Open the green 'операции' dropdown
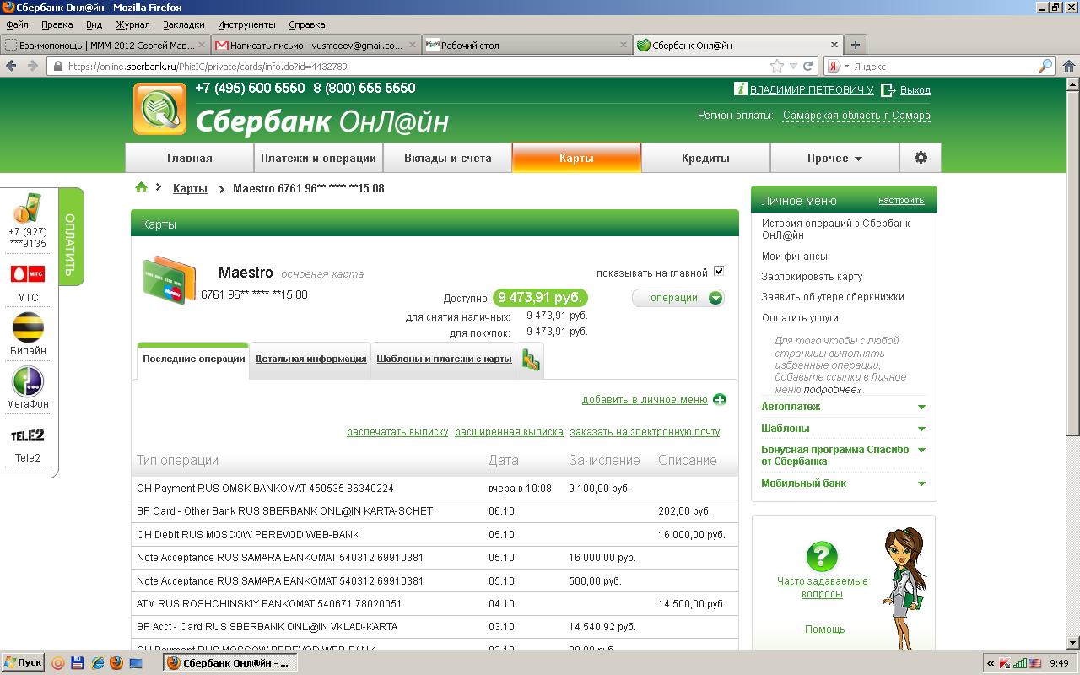Image resolution: width=1080 pixels, height=675 pixels. tap(678, 297)
